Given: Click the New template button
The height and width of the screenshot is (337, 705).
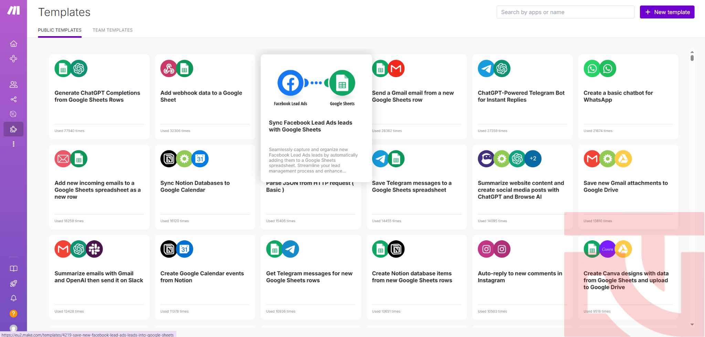Looking at the screenshot, I should tap(667, 12).
